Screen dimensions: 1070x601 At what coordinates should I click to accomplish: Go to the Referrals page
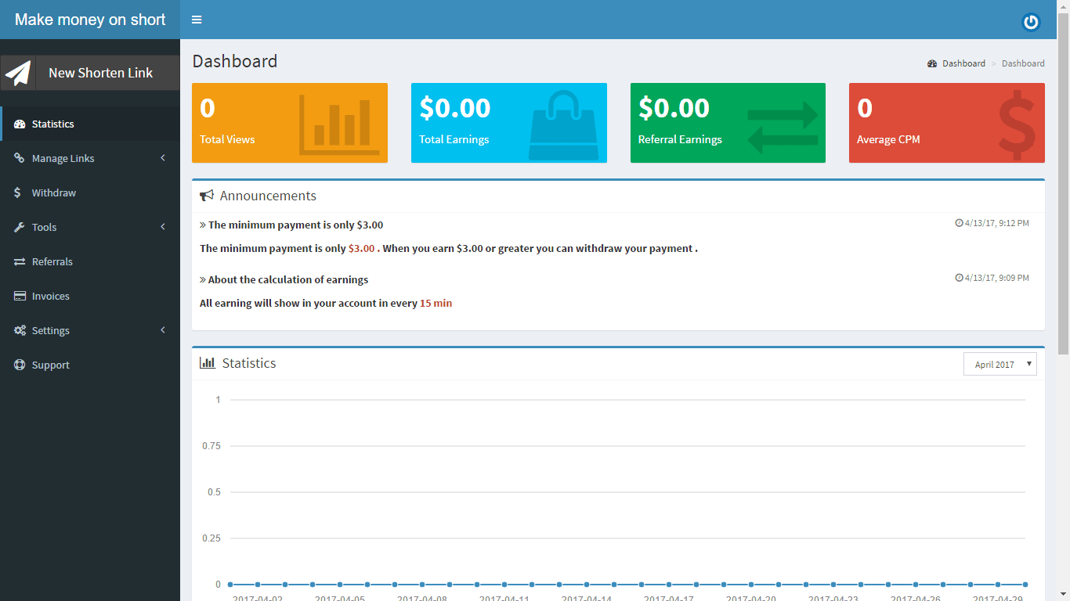(52, 262)
